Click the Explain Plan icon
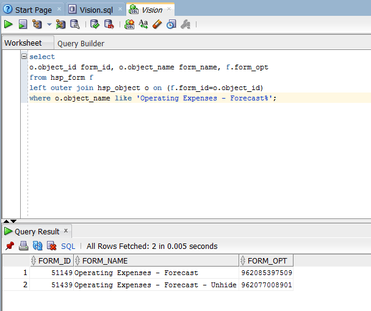The image size is (371, 311). click(37, 24)
